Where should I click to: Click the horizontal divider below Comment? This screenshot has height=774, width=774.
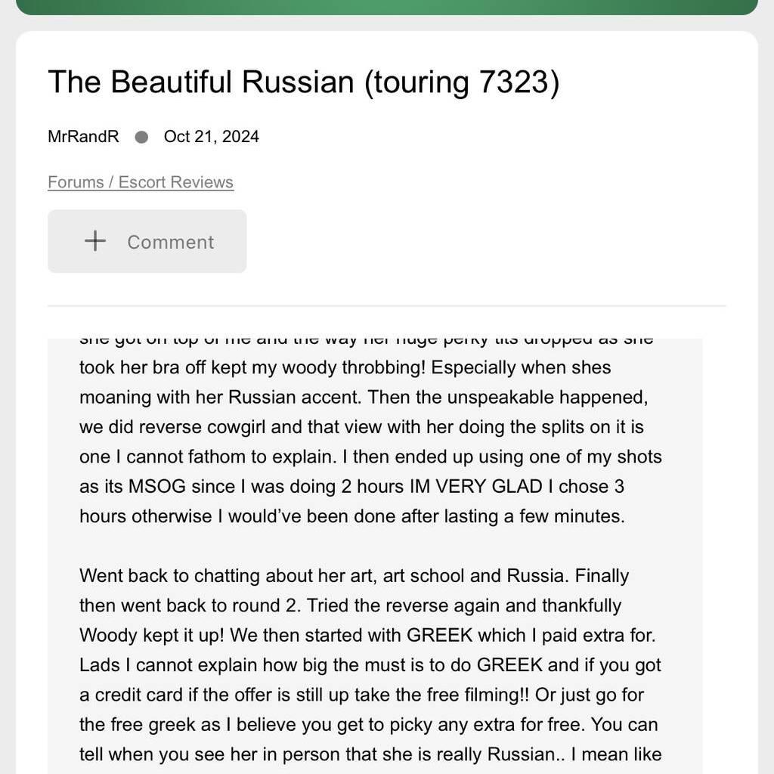click(387, 306)
